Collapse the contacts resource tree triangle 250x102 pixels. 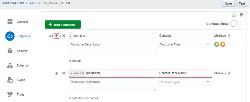(x=50, y=36)
